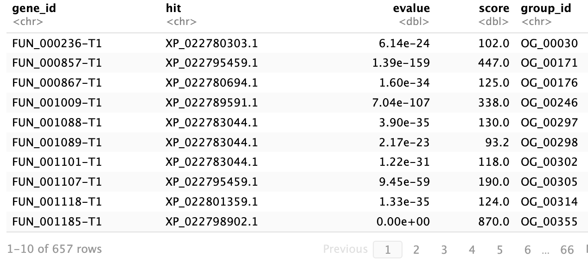588x263 pixels.
Task: Go to page 3 of results
Action: point(444,250)
